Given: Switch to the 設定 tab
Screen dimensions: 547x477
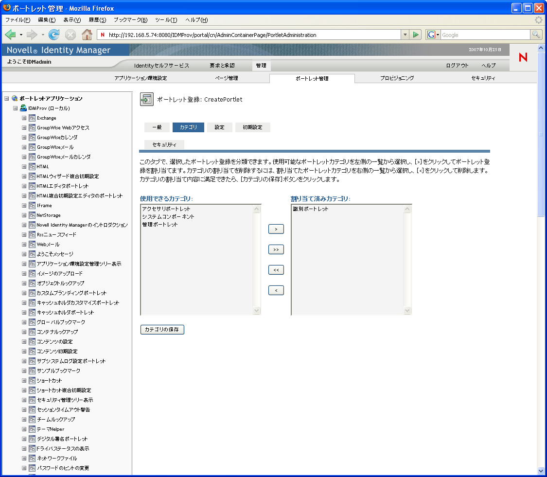Looking at the screenshot, I should pos(219,127).
